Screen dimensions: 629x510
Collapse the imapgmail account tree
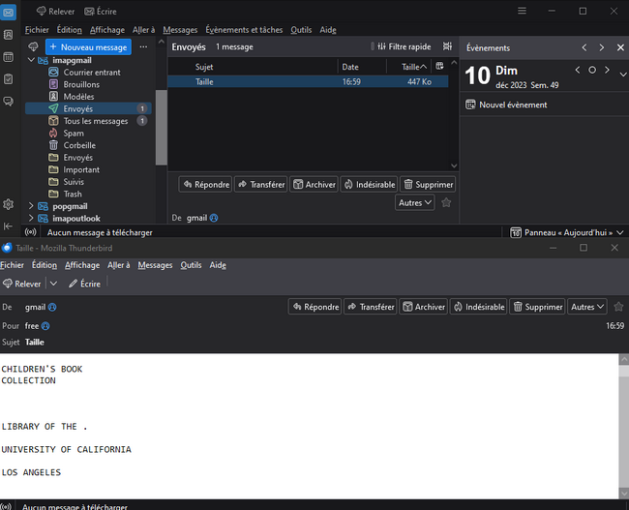coord(31,60)
